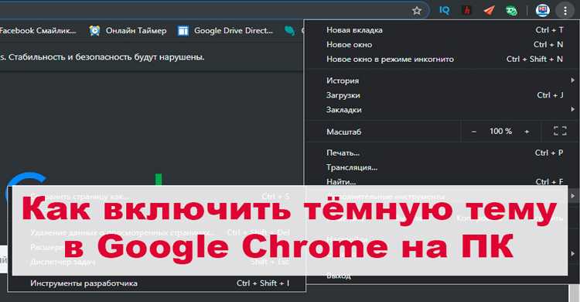Click the Стабильность и безопасность warning text
This screenshot has width=580, height=302.
(x=106, y=57)
